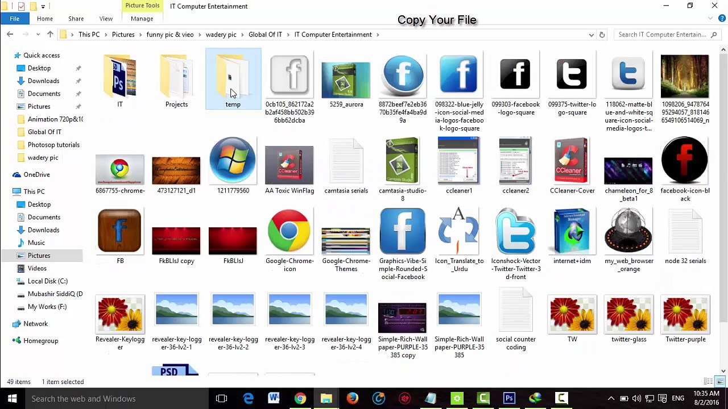Open the IT folder
The width and height of the screenshot is (728, 409).
[x=120, y=81]
